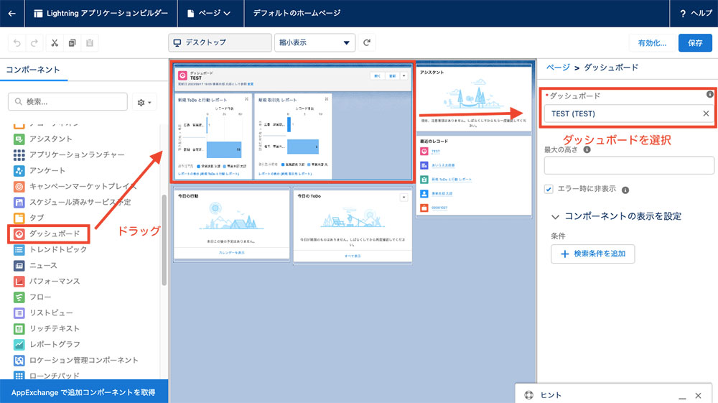Click the component list scrollbar

pyautogui.click(x=164, y=240)
